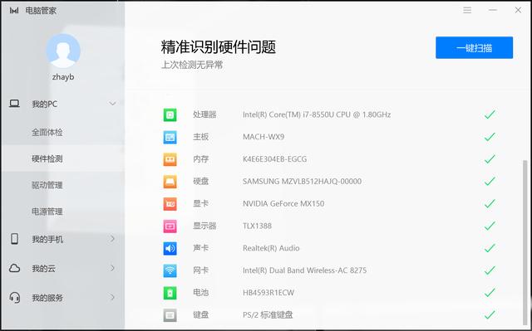Select the 我的手机 sidebar label
This screenshot has height=331, width=532.
click(x=47, y=239)
